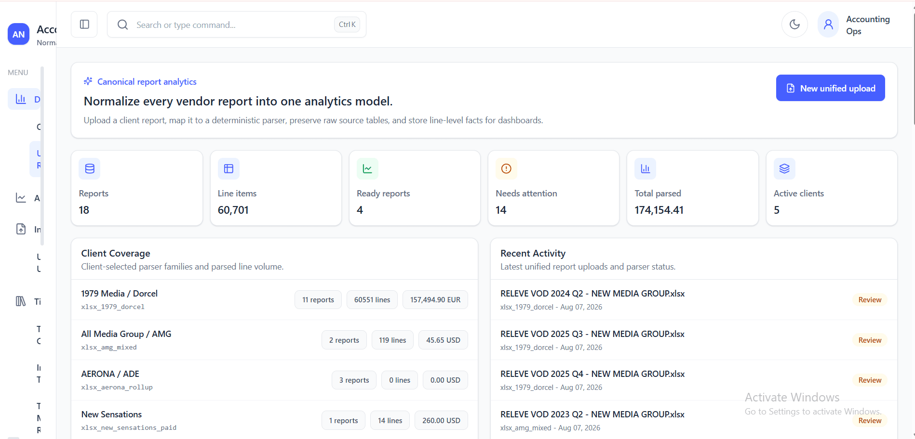Open RELEVE VOD 2025 Q4 upload entry
915x439 pixels.
pyautogui.click(x=694, y=380)
